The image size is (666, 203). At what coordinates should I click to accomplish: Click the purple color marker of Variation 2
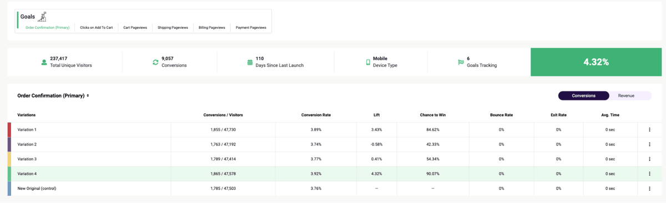pyautogui.click(x=9, y=144)
